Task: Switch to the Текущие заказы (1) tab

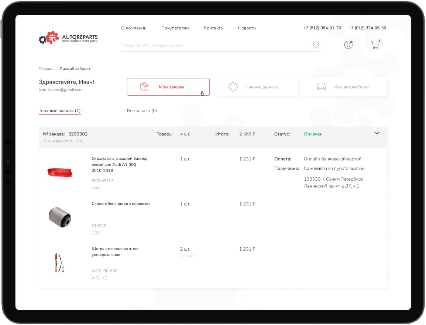Action: point(59,111)
